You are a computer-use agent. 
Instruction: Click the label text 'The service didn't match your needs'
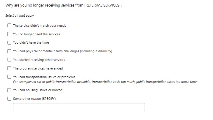(40, 26)
